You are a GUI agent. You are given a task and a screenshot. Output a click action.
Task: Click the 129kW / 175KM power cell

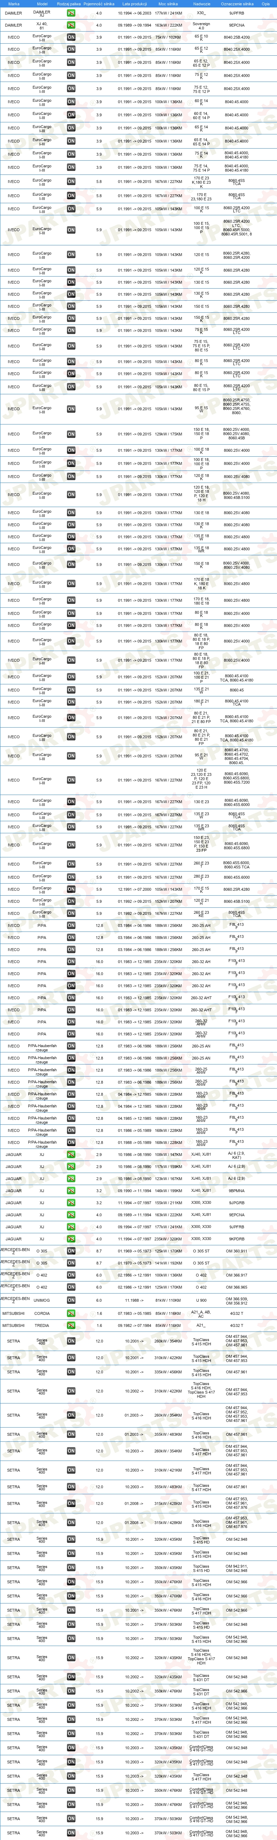pyautogui.click(x=168, y=434)
